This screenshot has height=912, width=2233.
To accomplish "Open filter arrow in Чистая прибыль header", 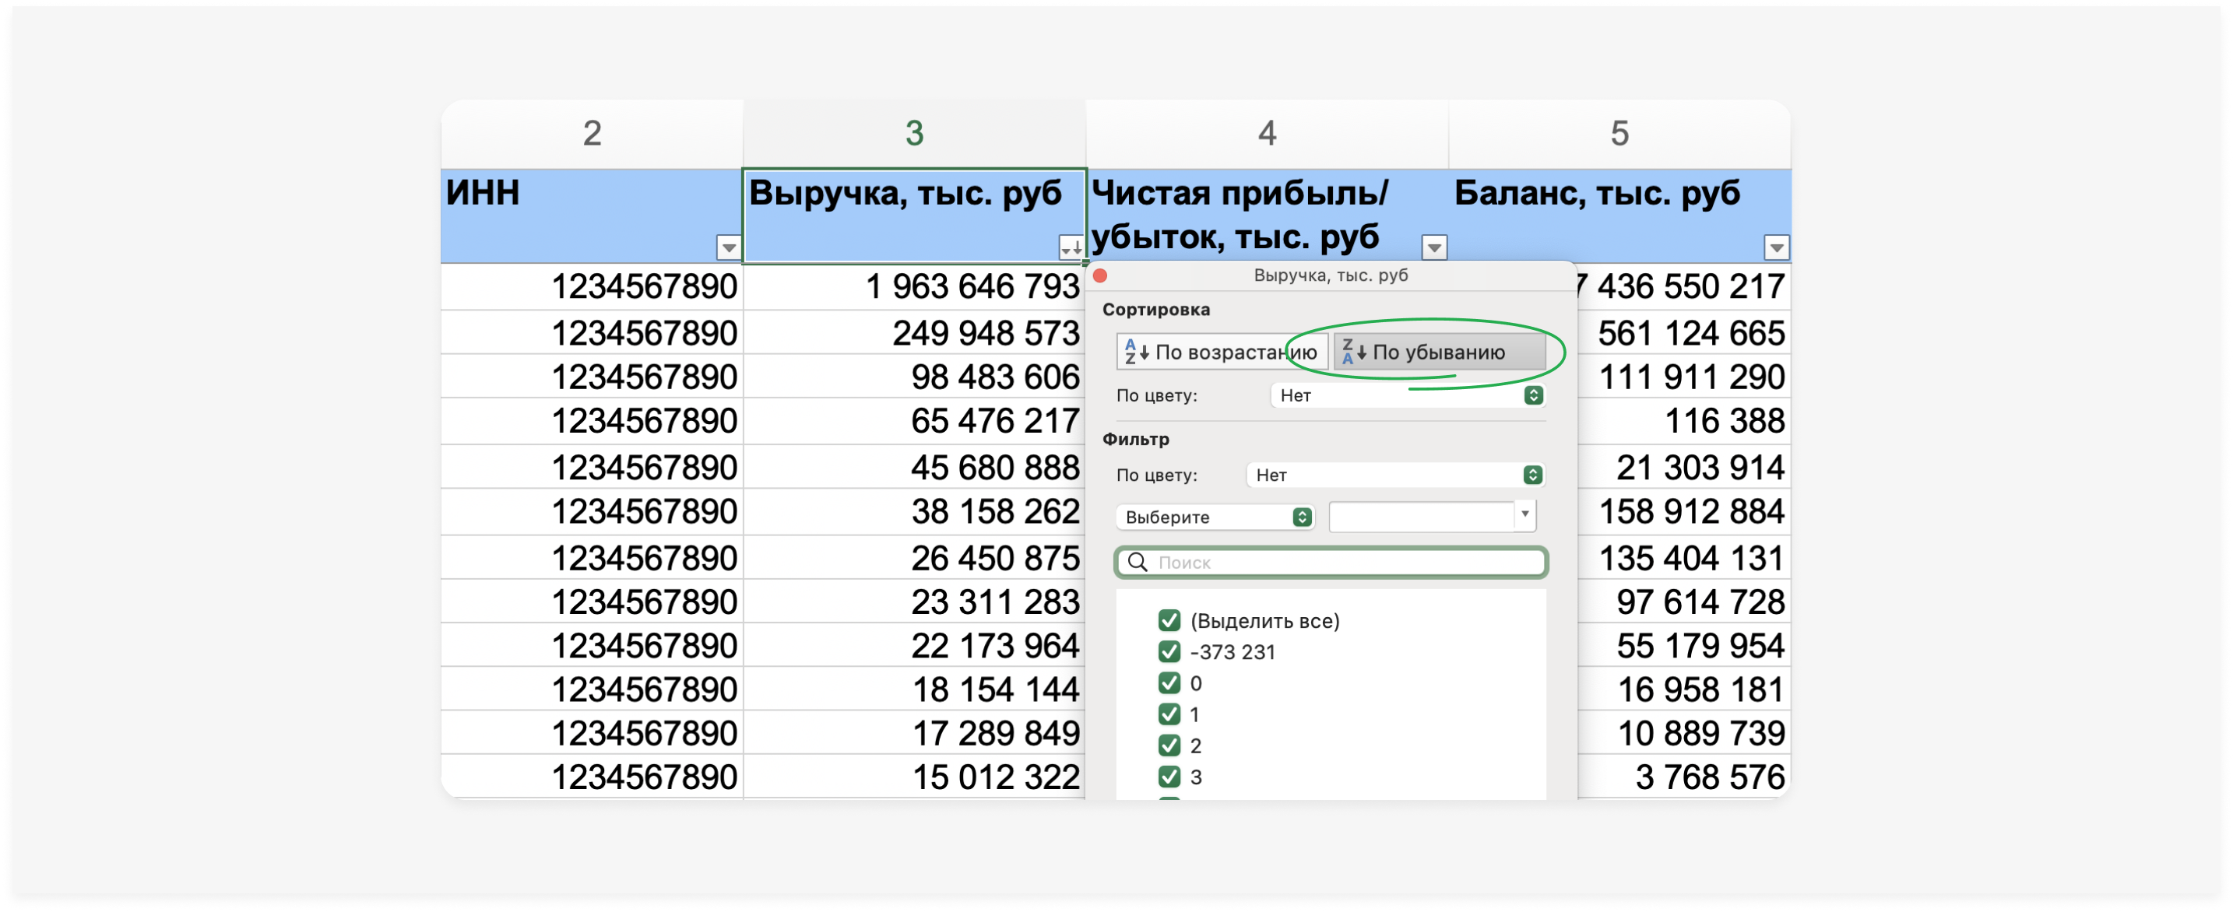I will [x=1433, y=247].
